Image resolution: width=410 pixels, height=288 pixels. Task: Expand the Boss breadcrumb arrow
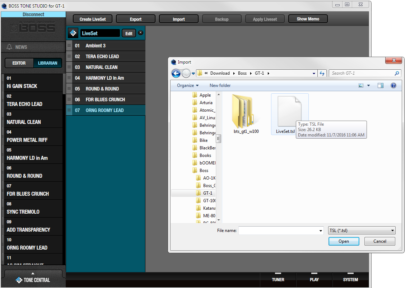click(x=251, y=74)
